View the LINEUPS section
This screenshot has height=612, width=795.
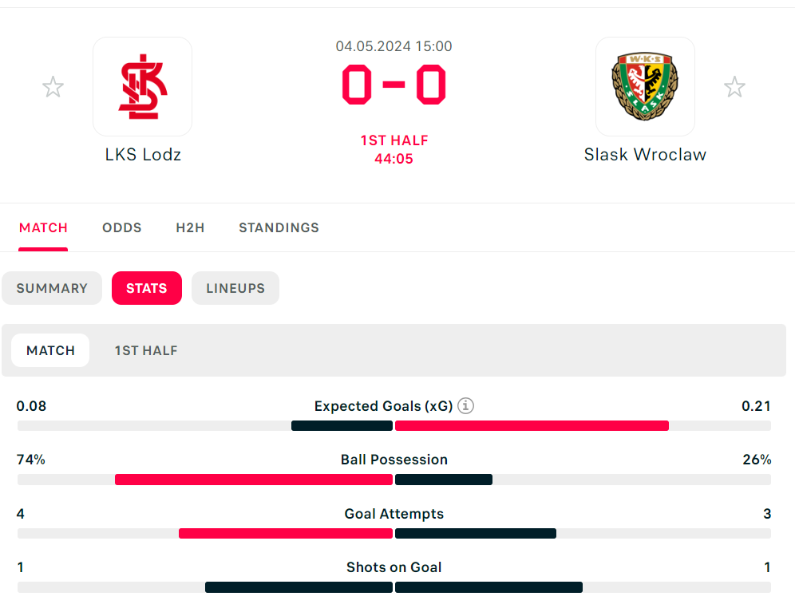coord(235,288)
